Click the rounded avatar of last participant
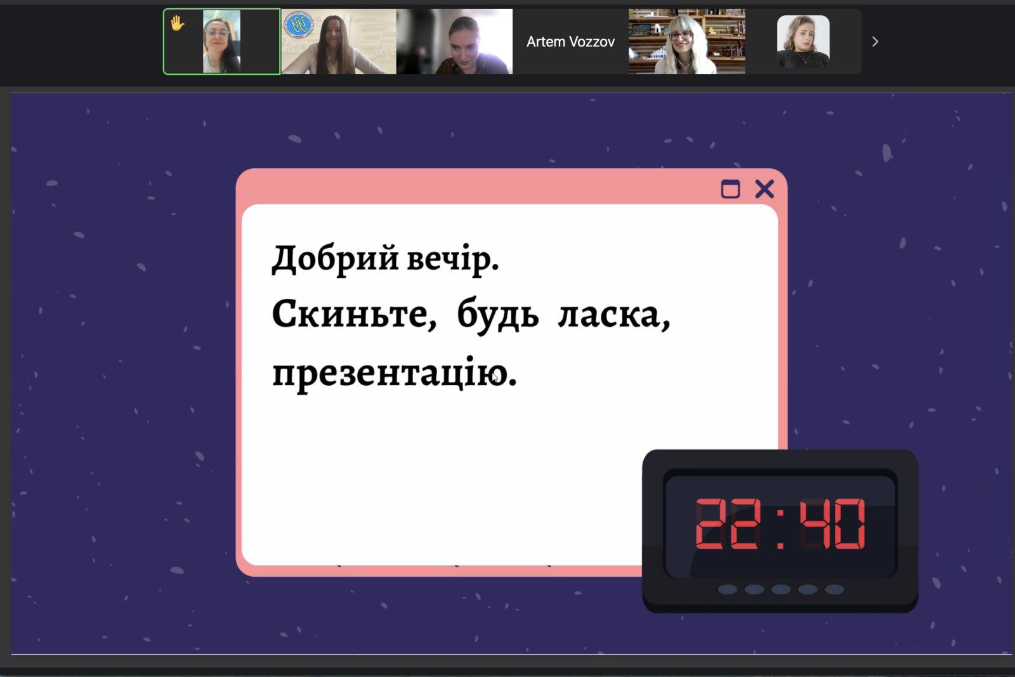The height and width of the screenshot is (677, 1015). tap(802, 42)
